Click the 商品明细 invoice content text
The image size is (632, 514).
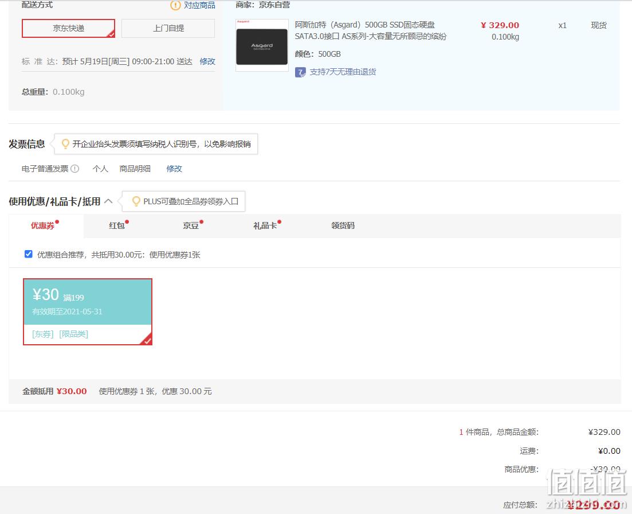135,169
